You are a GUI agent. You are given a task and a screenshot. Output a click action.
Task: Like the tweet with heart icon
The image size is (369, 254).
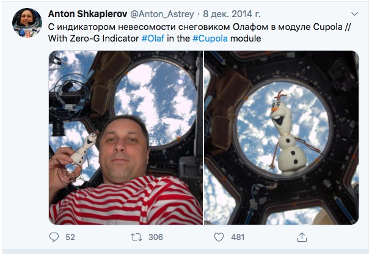(x=219, y=237)
